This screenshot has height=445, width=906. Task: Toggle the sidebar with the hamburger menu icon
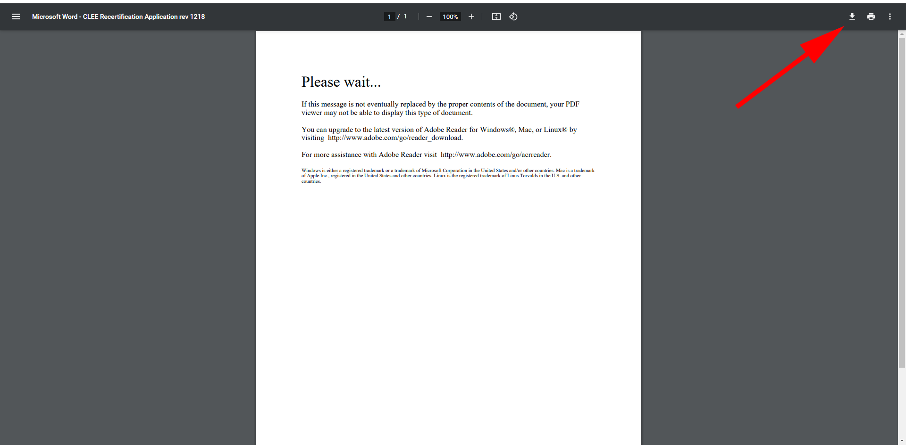pos(16,16)
